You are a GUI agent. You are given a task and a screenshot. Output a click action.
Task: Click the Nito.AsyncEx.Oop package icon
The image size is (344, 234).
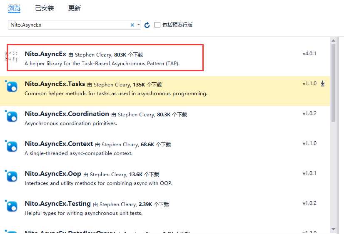pos(11,176)
